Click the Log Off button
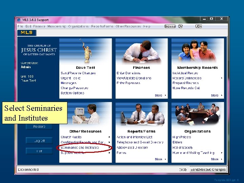Screen dimensions: 244x183 39,141
